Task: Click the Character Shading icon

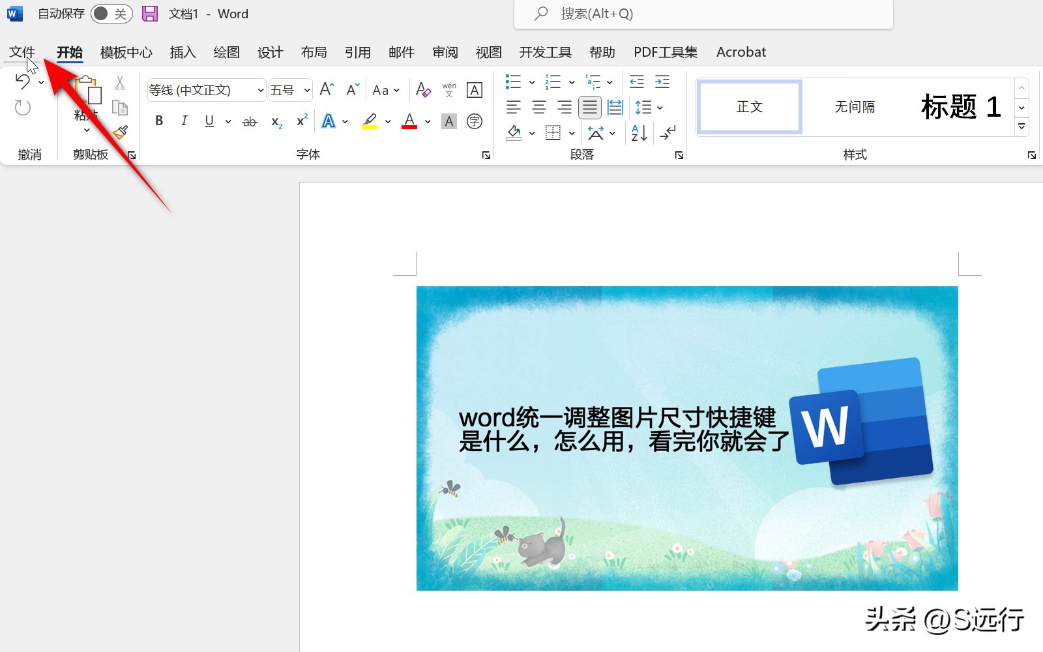Action: (449, 121)
